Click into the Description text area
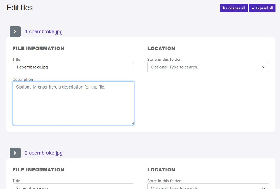The width and height of the screenshot is (280, 189). point(73,103)
